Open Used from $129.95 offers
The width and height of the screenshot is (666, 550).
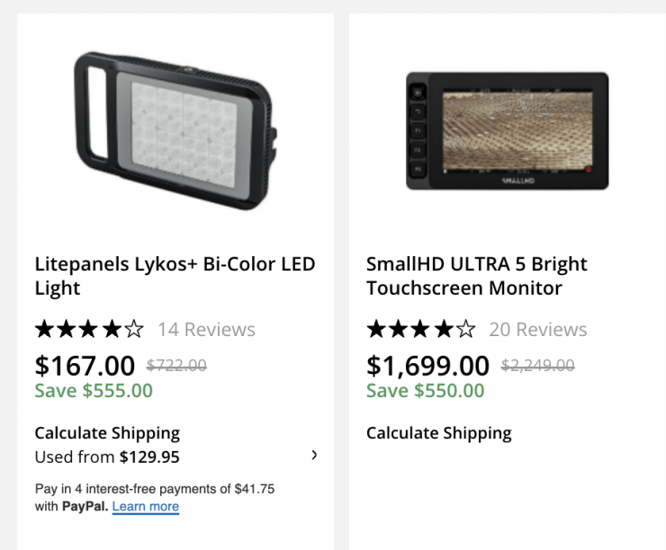pyautogui.click(x=107, y=457)
